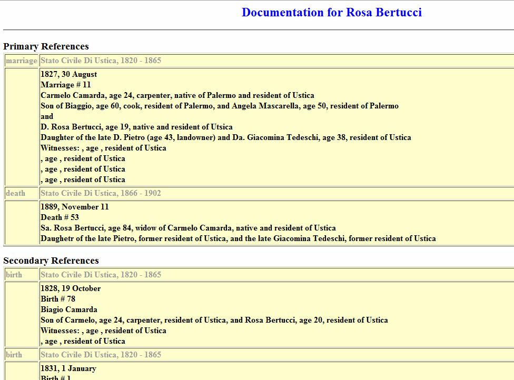Click 'Son of Carmelo, age 24, carpenter' line

point(214,319)
